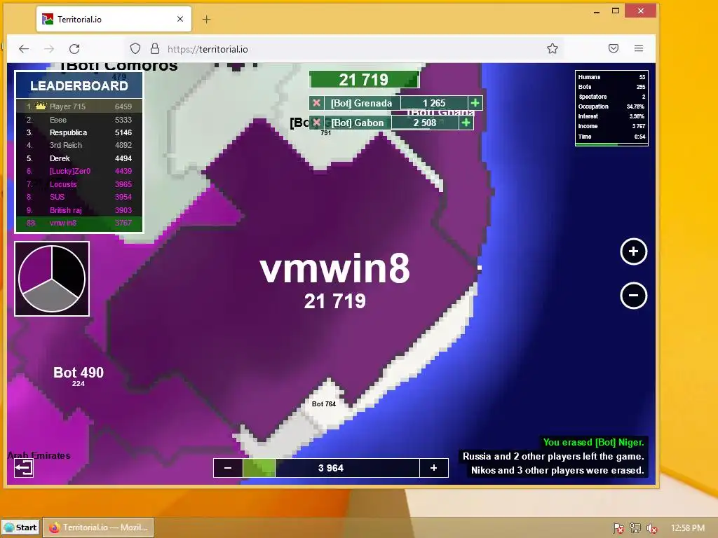Select SUS in the leaderboard
This screenshot has width=718, height=538.
(x=79, y=197)
